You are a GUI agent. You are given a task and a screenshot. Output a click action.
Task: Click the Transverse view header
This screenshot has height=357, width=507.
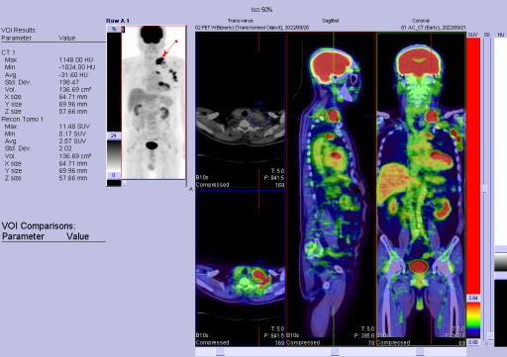(x=240, y=21)
